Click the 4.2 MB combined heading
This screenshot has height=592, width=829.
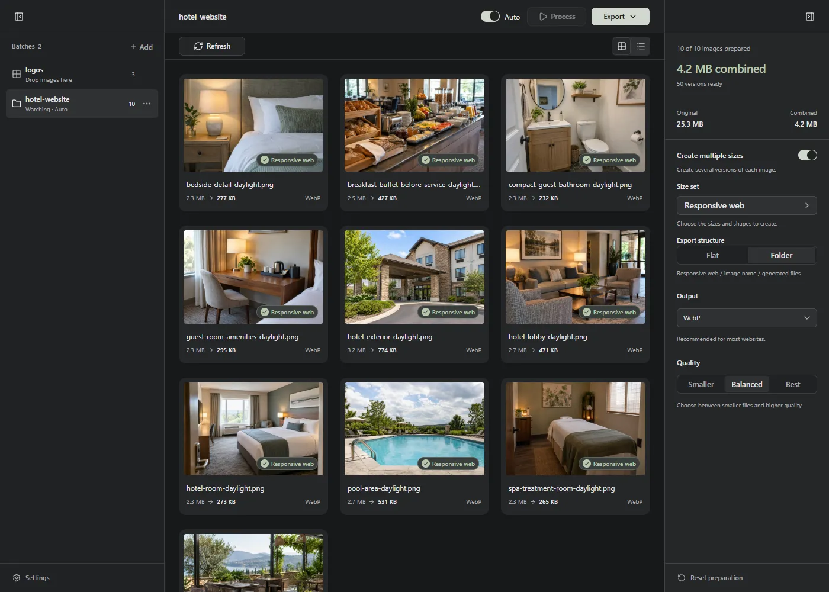coord(721,69)
